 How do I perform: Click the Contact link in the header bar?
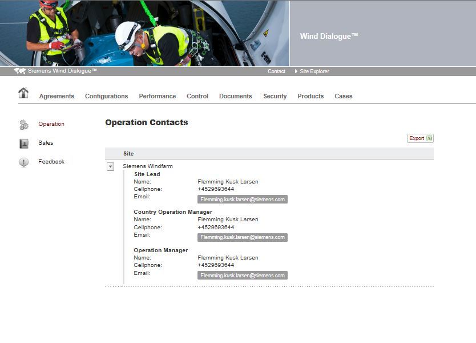click(276, 71)
